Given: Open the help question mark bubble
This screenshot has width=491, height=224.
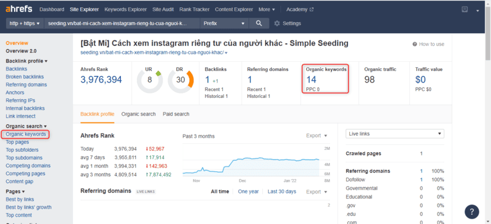Looking at the screenshot, I should (472, 212).
